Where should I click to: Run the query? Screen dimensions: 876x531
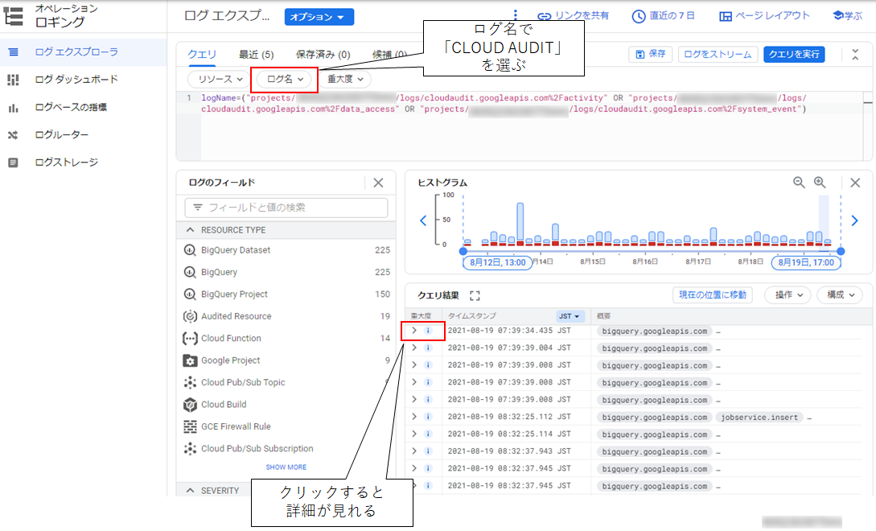click(794, 54)
